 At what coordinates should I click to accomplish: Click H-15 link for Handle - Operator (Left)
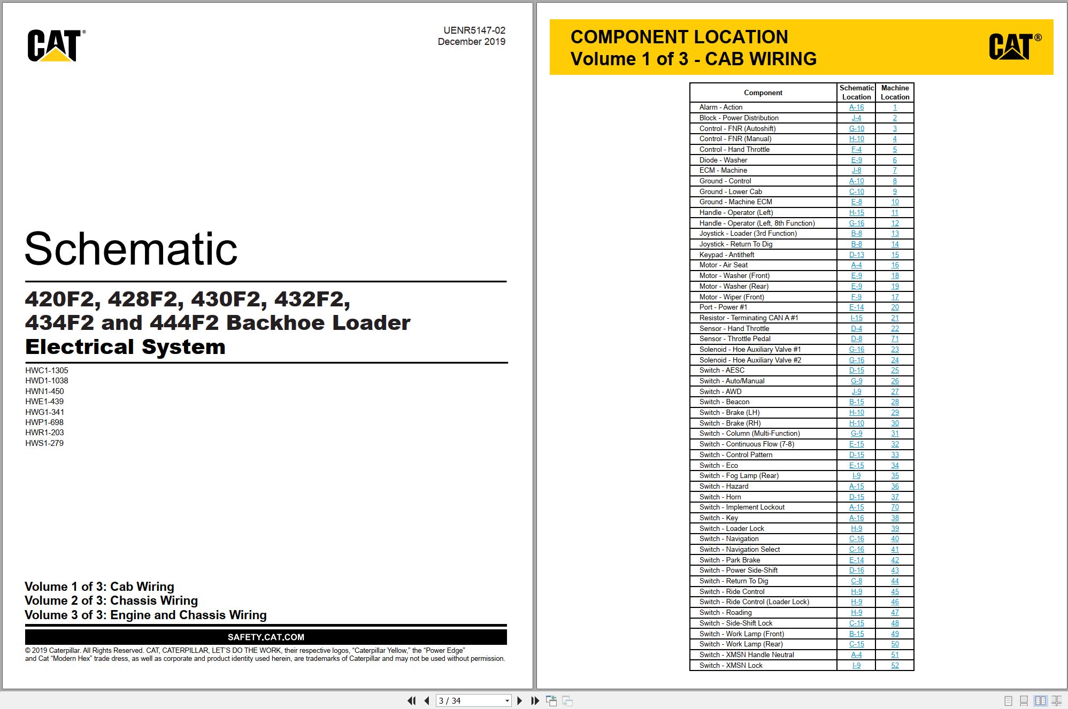coord(856,213)
